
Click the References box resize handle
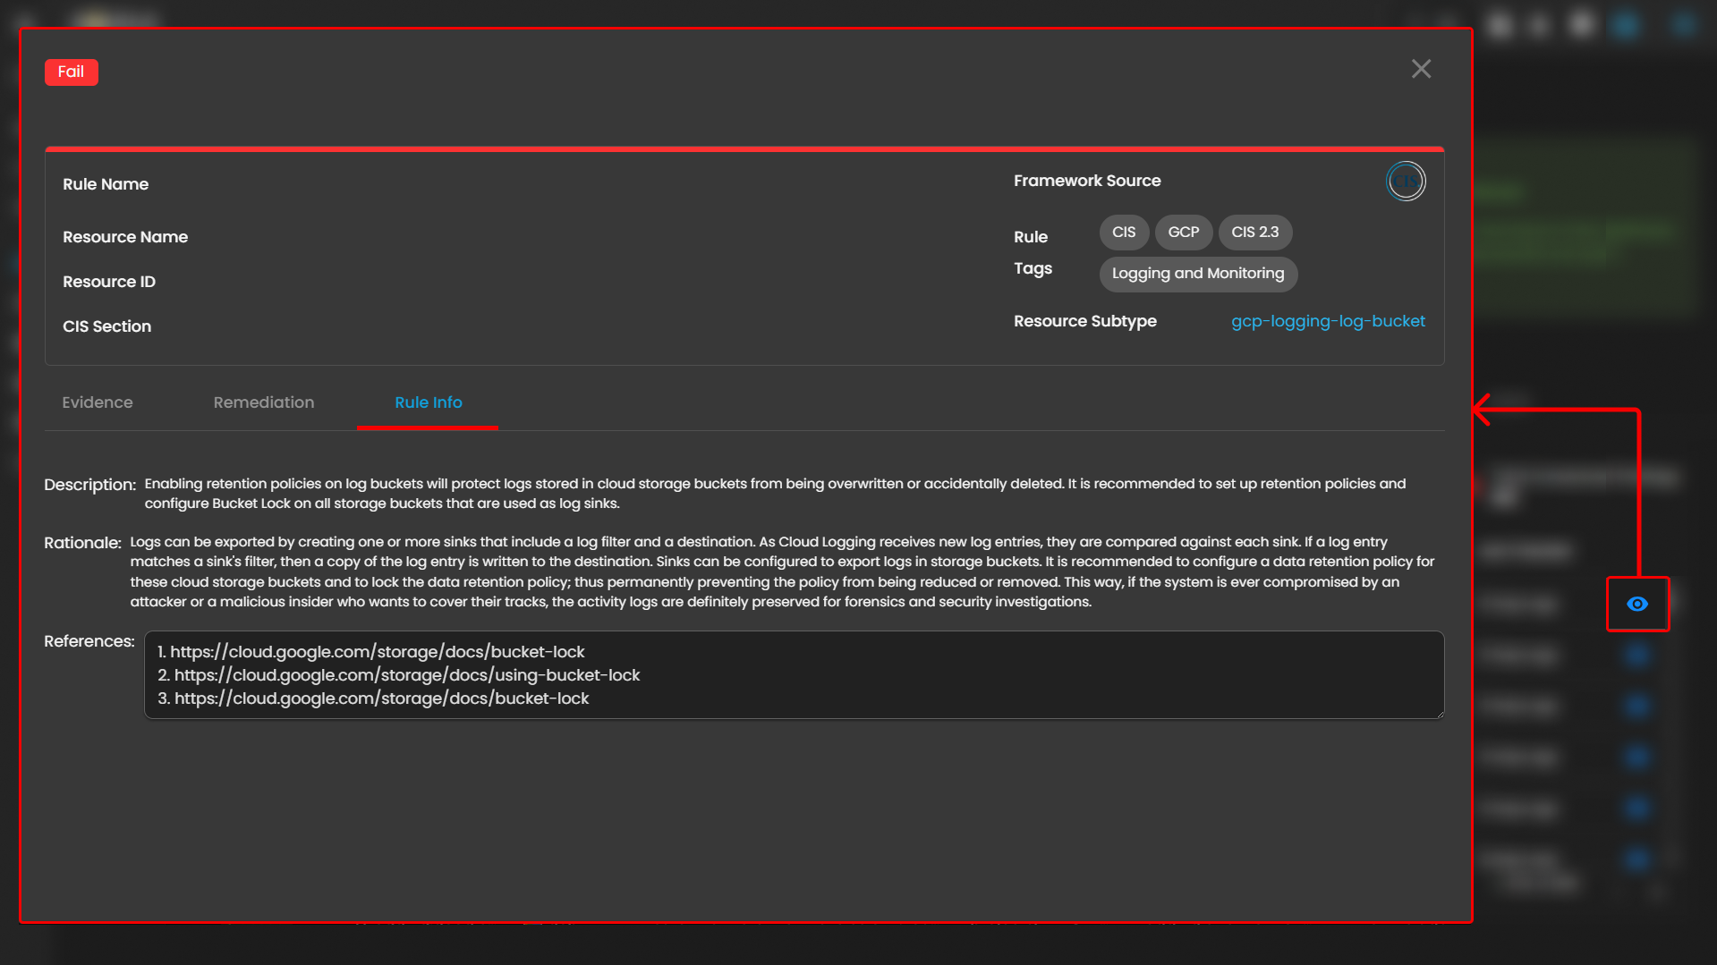(x=1439, y=714)
